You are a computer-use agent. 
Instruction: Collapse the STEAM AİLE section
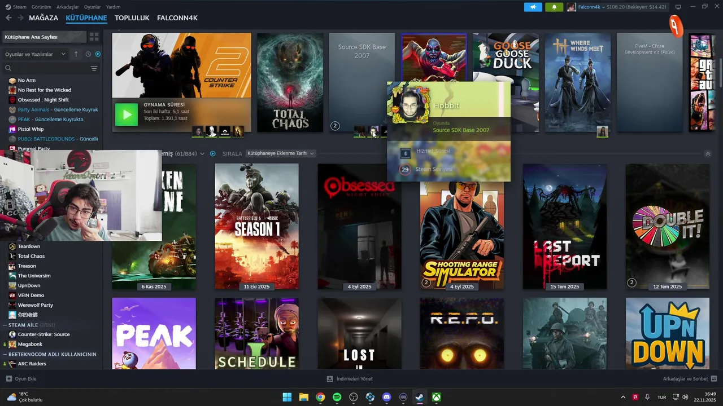[6, 325]
